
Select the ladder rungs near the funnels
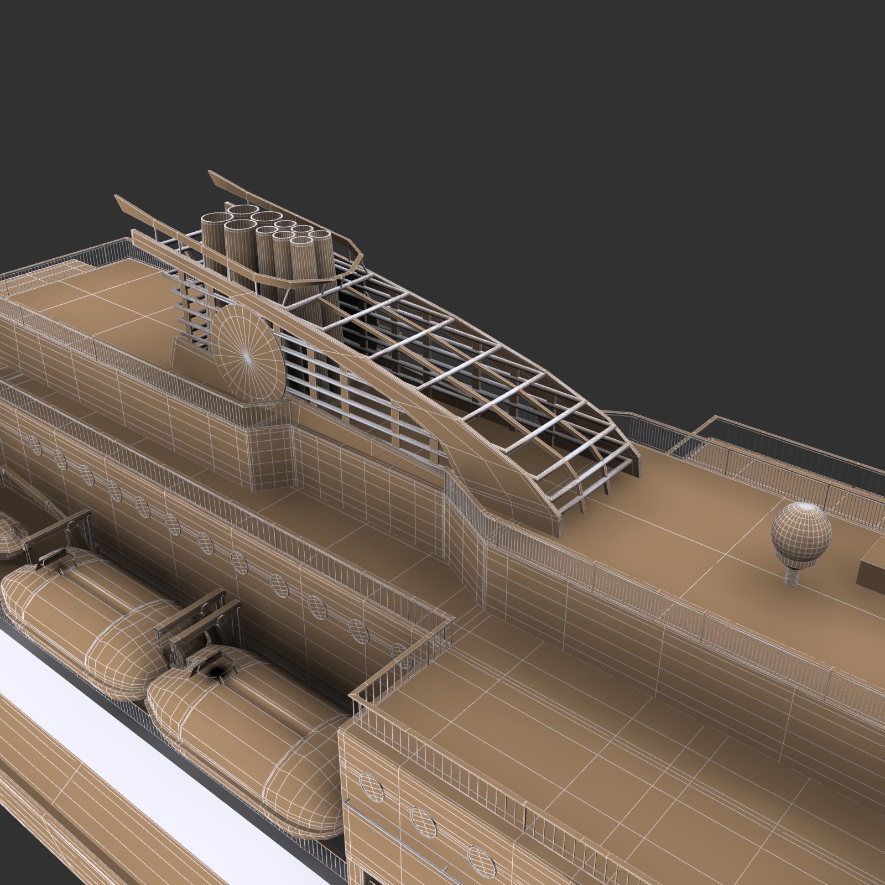coord(191,310)
